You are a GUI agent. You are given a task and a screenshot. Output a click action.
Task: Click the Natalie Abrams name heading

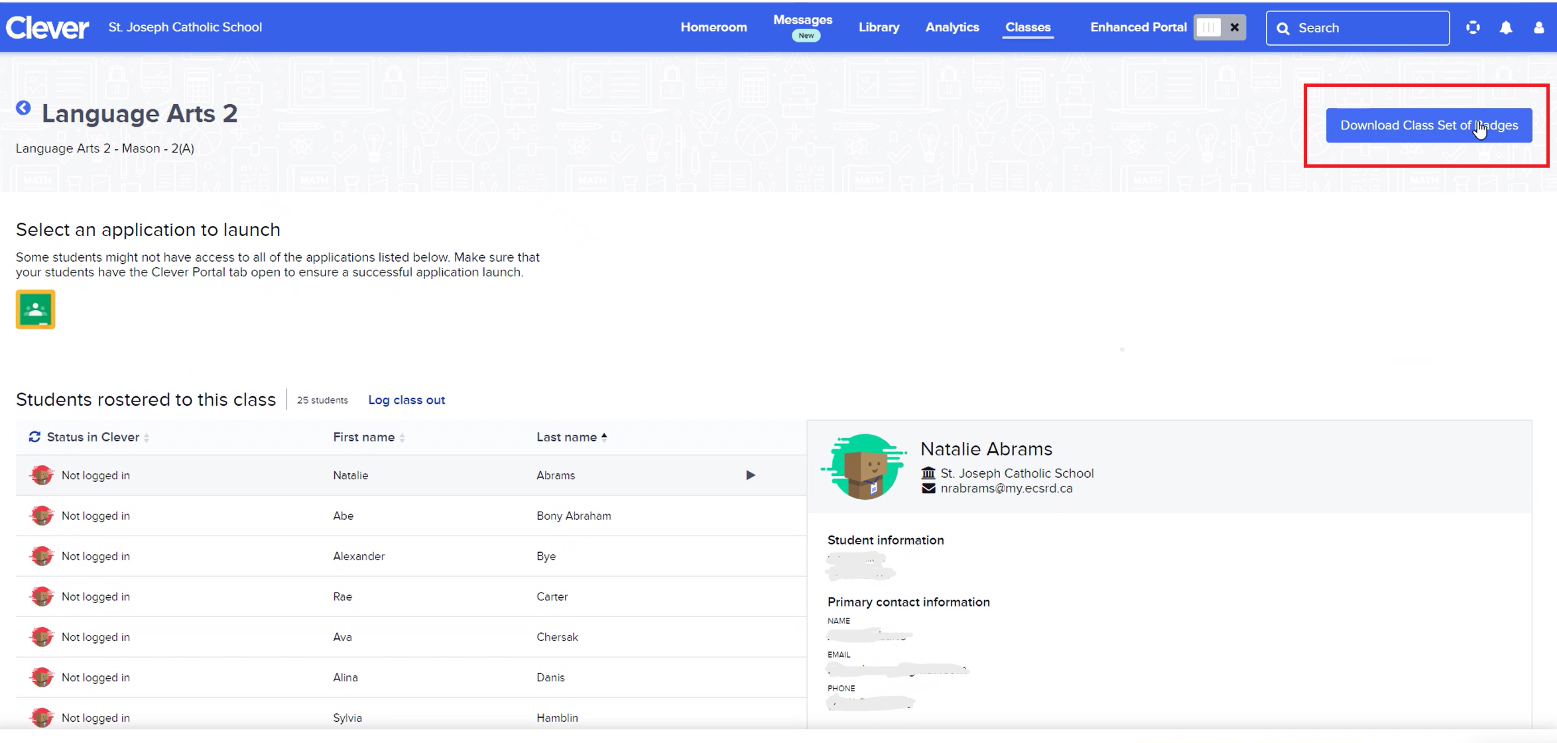[x=986, y=449]
